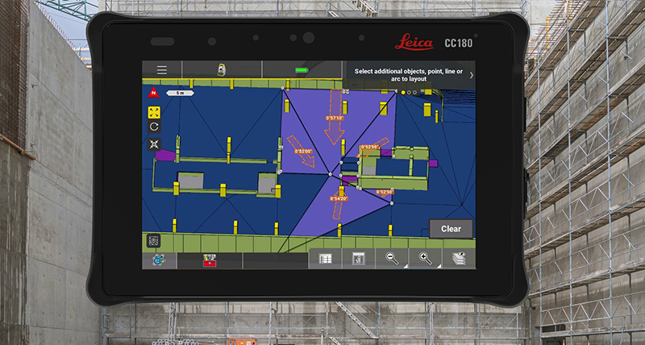This screenshot has height=345, width=645.
Task: Click the layout report icon beside the table
Action: (x=359, y=260)
